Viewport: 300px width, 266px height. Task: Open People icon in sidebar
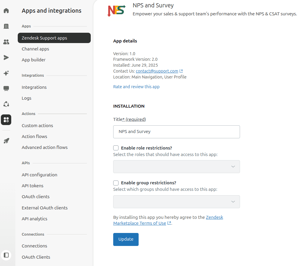tap(6, 42)
